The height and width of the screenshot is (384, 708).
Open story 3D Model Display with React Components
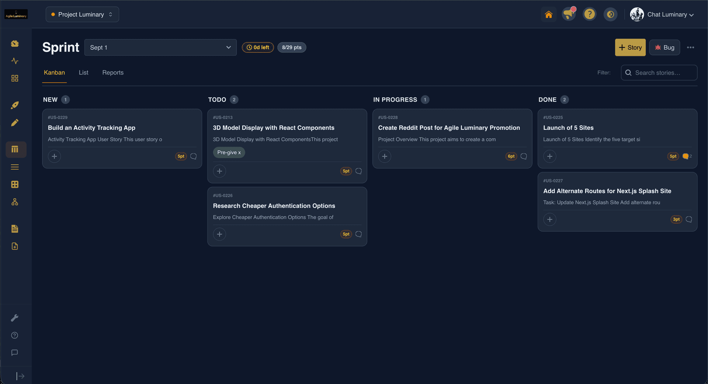[274, 128]
